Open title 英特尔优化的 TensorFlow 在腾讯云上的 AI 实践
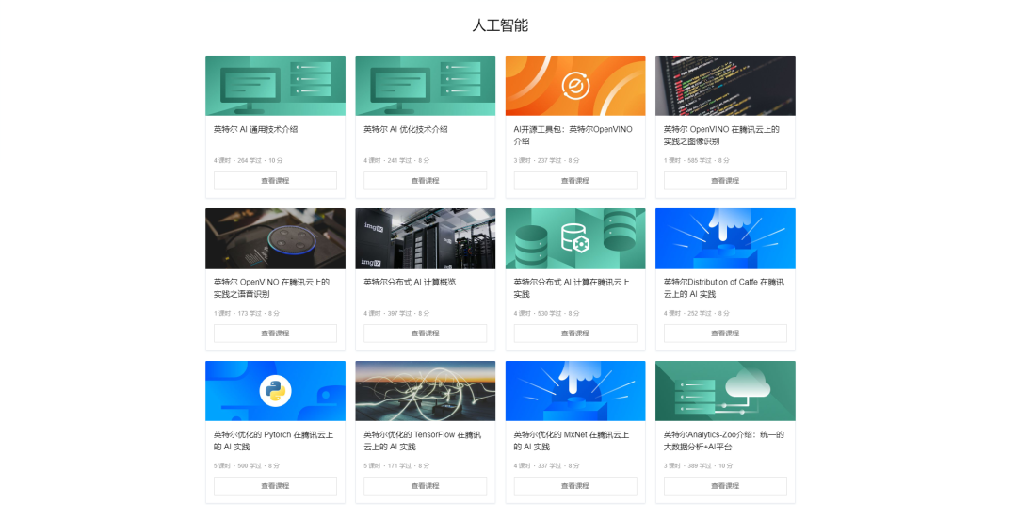 point(422,440)
